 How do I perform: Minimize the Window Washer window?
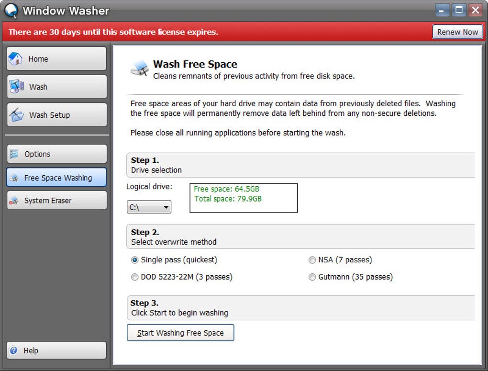click(x=442, y=10)
